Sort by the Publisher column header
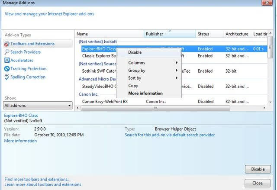The width and height of the screenshot is (277, 190). tap(170, 34)
